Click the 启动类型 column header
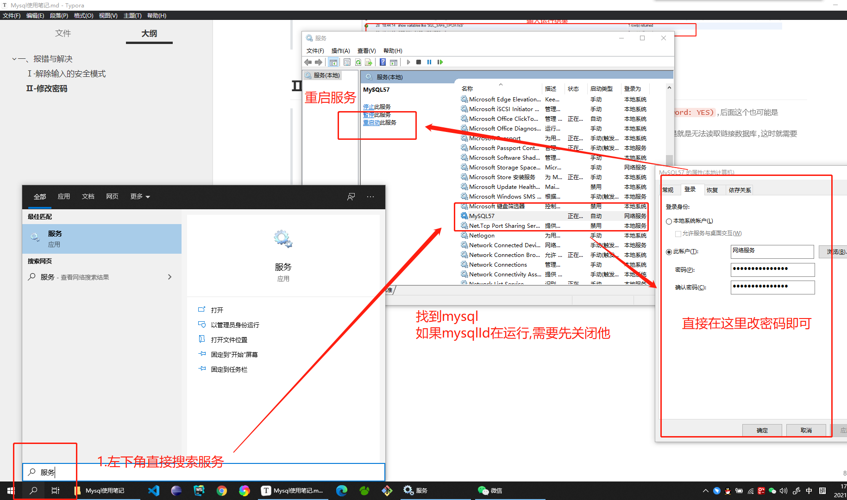Screen dimensions: 847x500 [x=602, y=88]
